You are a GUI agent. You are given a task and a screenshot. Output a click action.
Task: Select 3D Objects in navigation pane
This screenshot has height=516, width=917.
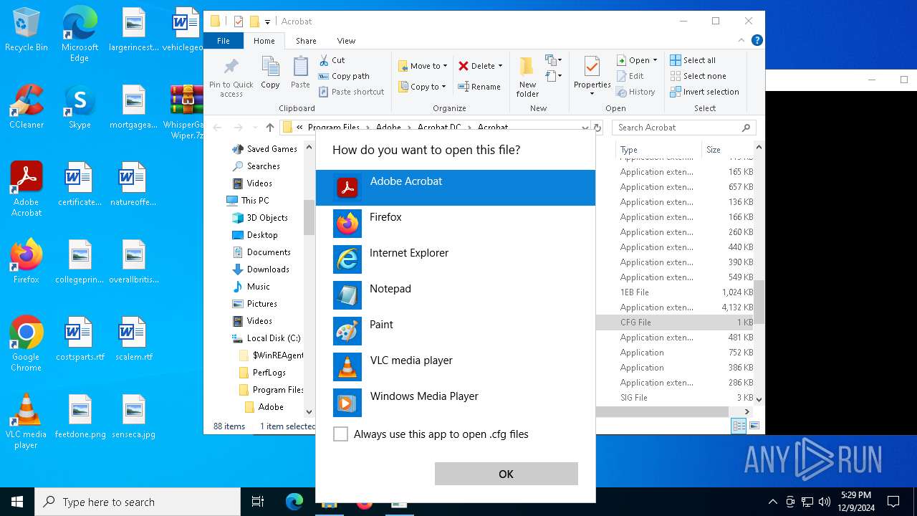point(259,218)
